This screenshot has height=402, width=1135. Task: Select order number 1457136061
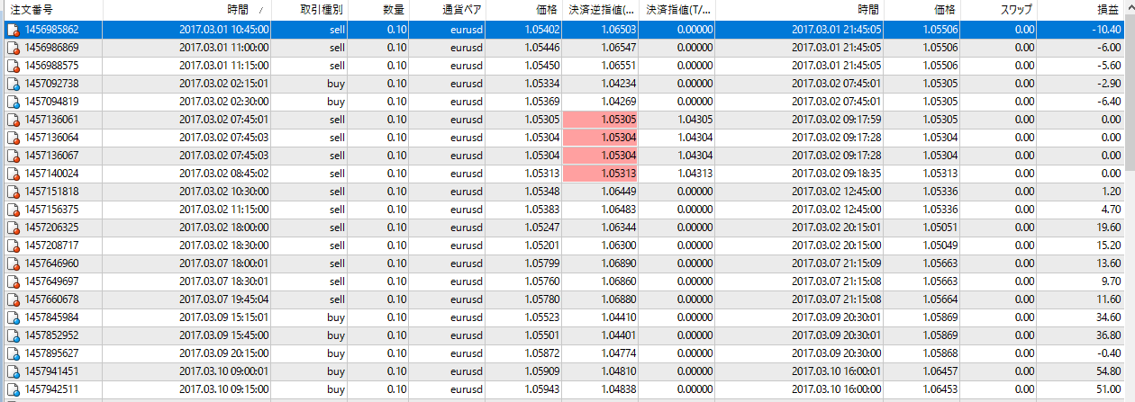(x=51, y=120)
